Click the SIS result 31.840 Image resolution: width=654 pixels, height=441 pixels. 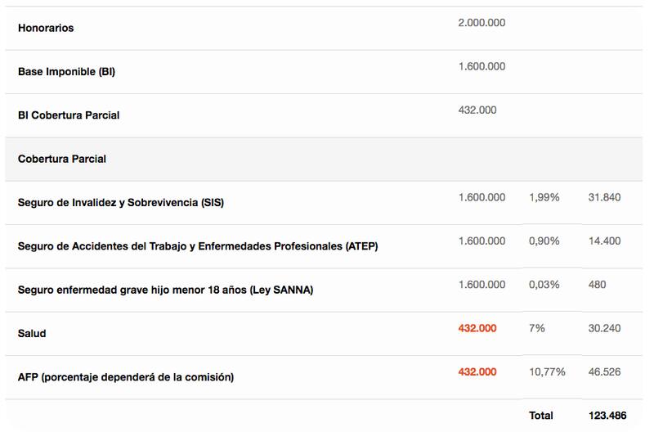pyautogui.click(x=604, y=197)
